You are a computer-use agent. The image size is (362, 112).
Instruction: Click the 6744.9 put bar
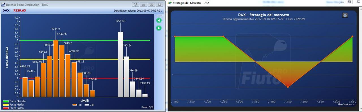coord(56,68)
